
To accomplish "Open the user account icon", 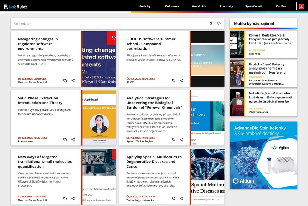I will pyautogui.click(x=302, y=6).
